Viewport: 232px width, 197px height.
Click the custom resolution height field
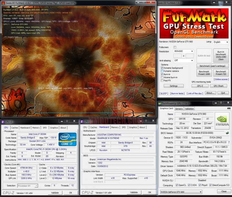tap(190, 56)
